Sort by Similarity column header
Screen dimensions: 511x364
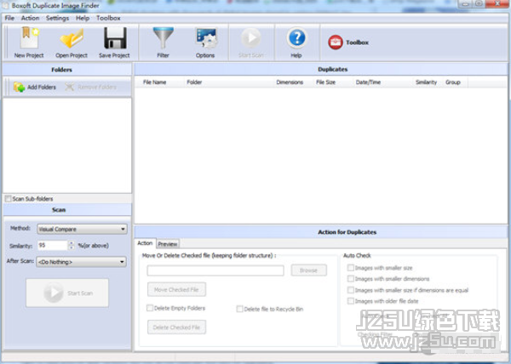click(x=427, y=82)
